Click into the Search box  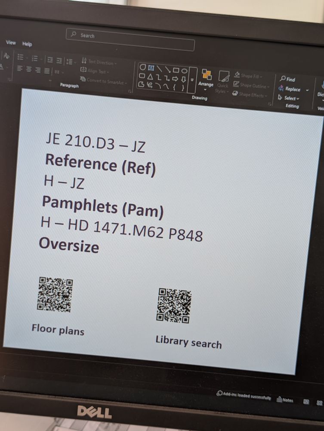(130, 39)
